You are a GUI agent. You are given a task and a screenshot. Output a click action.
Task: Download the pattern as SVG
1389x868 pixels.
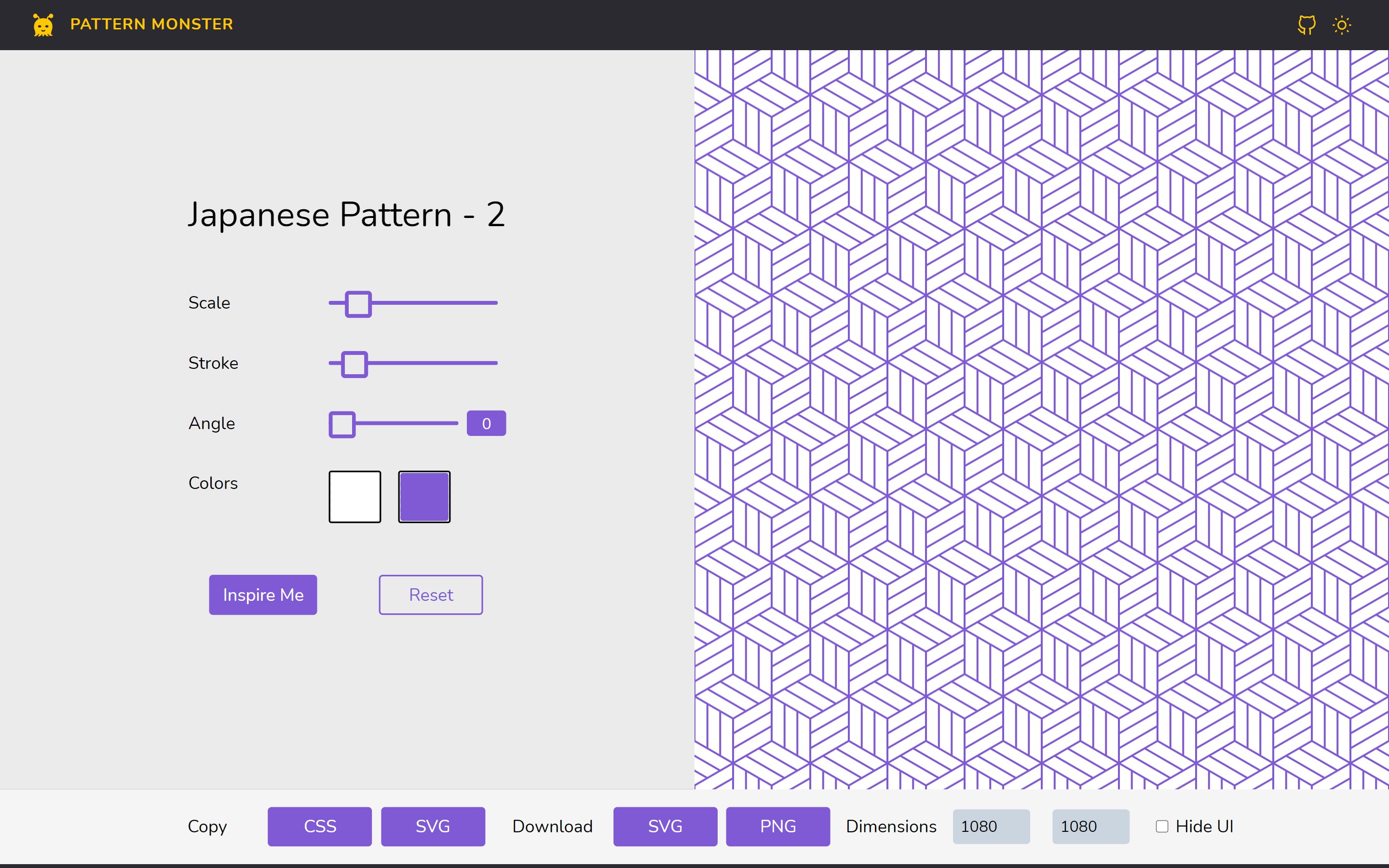[x=665, y=826]
